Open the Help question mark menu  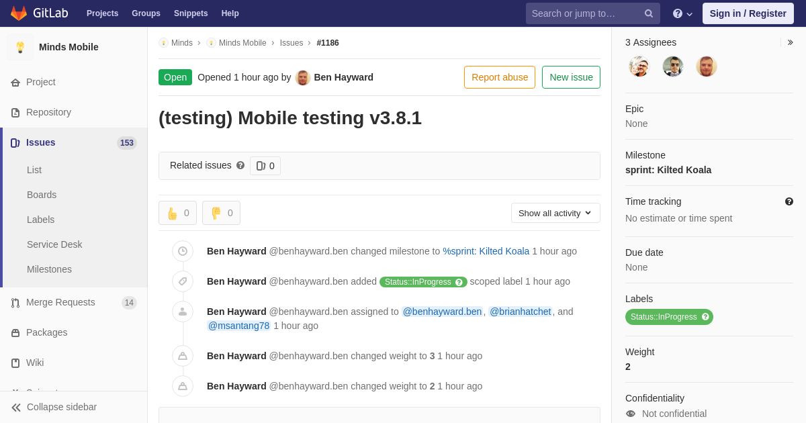click(x=682, y=13)
